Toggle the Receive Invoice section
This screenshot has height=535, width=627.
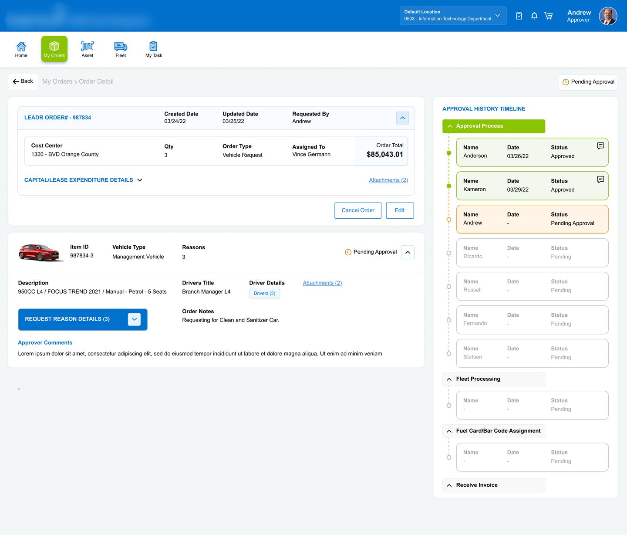494,485
